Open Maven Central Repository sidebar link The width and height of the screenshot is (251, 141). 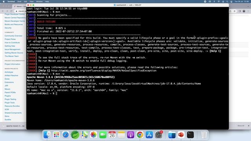15,18
